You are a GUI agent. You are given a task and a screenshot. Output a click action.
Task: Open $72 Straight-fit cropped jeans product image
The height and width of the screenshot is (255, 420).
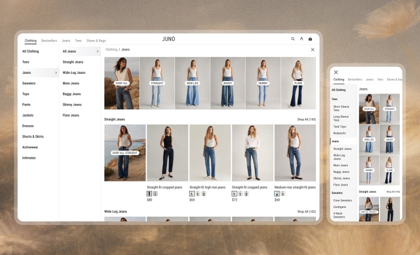pos(253,153)
